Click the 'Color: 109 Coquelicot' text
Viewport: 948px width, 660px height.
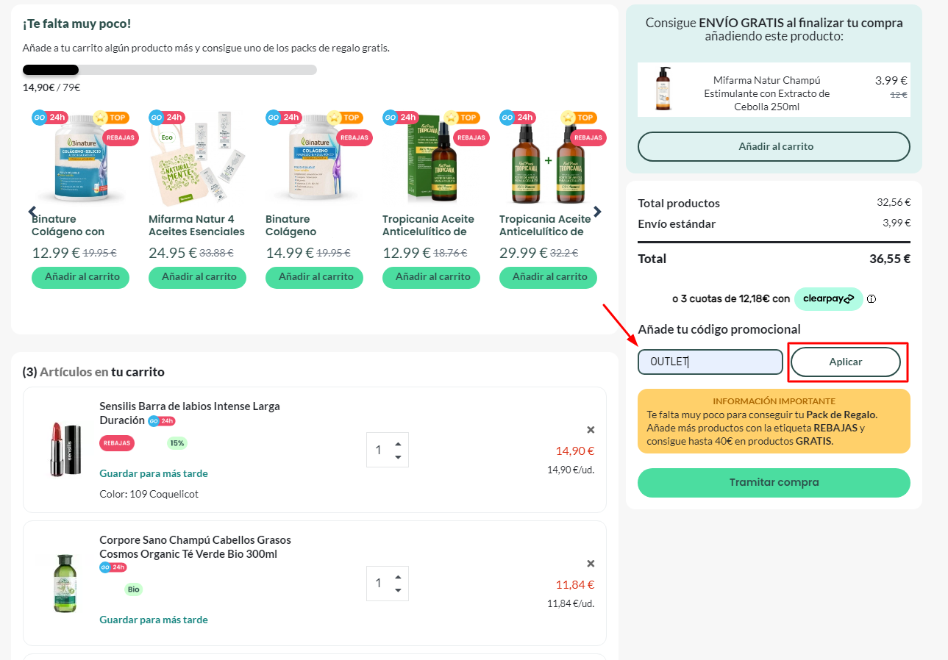point(149,494)
